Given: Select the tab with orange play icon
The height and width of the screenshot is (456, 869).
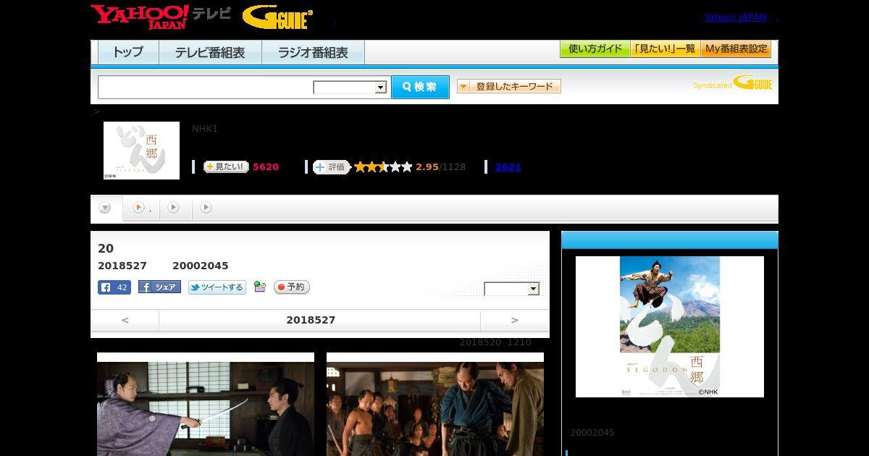Looking at the screenshot, I should 140,208.
